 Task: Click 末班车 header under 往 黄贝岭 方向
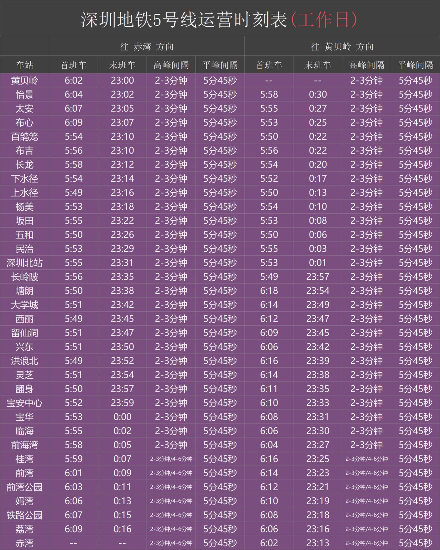pos(317,65)
